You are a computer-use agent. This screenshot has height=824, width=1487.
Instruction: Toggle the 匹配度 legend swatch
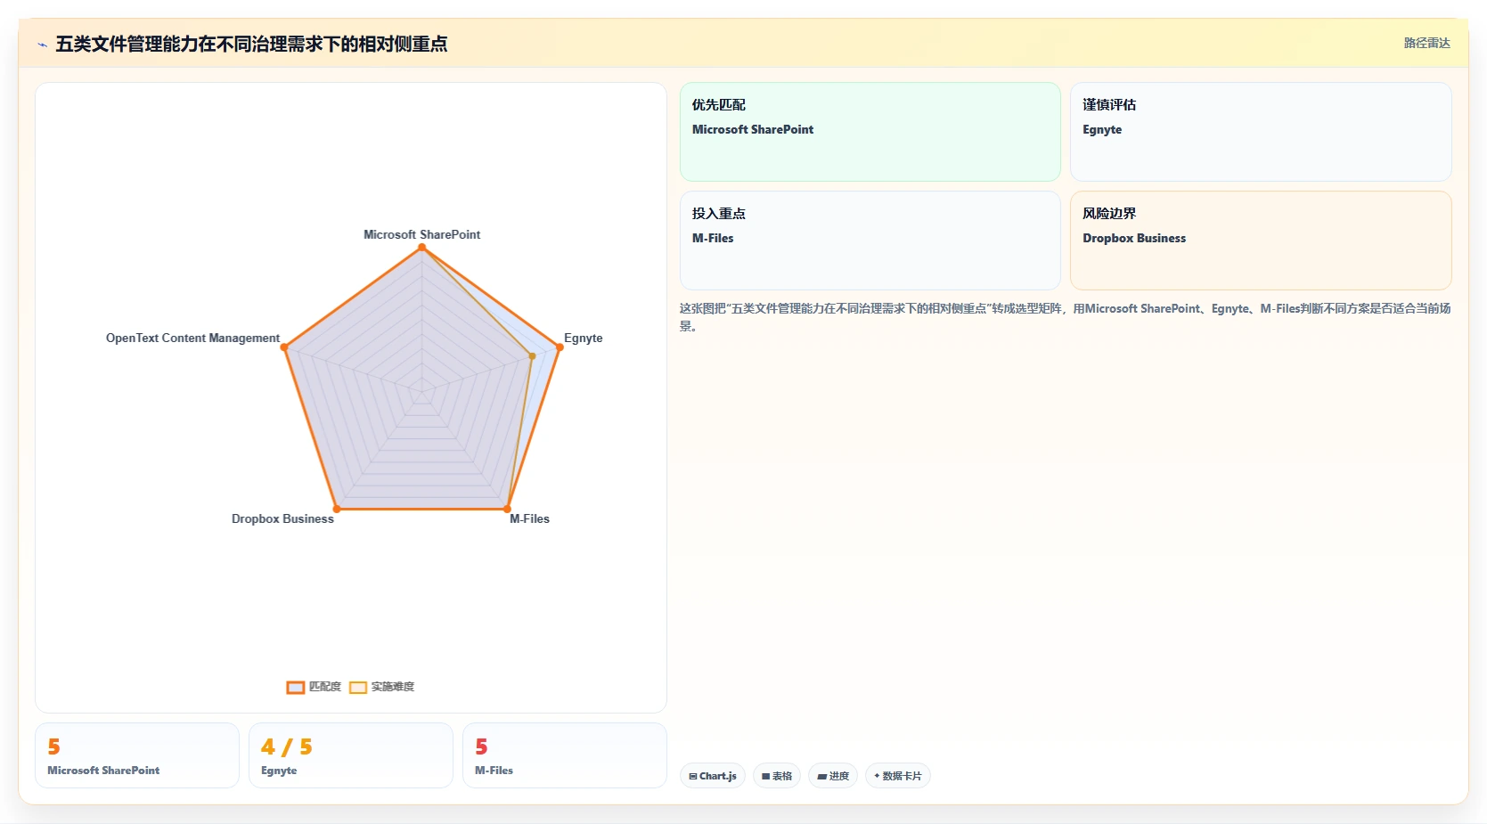coord(296,687)
